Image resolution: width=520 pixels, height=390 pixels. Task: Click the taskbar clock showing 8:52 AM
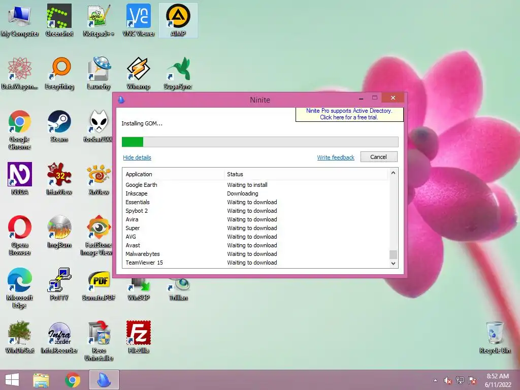click(x=498, y=380)
